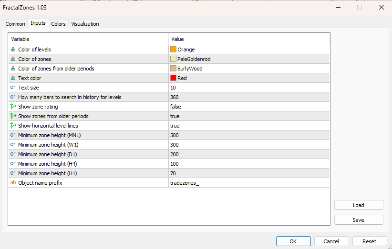Click the Red color swatch
The image size is (392, 249).
click(173, 78)
